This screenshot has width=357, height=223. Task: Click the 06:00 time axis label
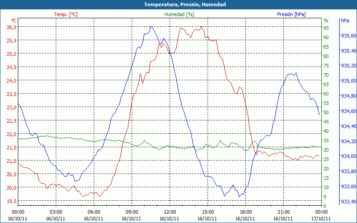(94, 212)
